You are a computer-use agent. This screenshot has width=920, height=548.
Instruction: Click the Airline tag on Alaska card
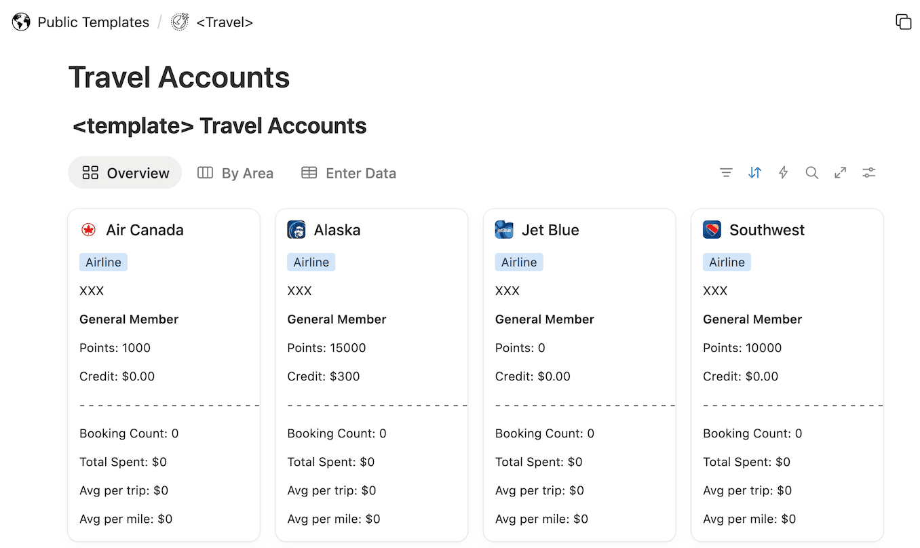click(311, 262)
